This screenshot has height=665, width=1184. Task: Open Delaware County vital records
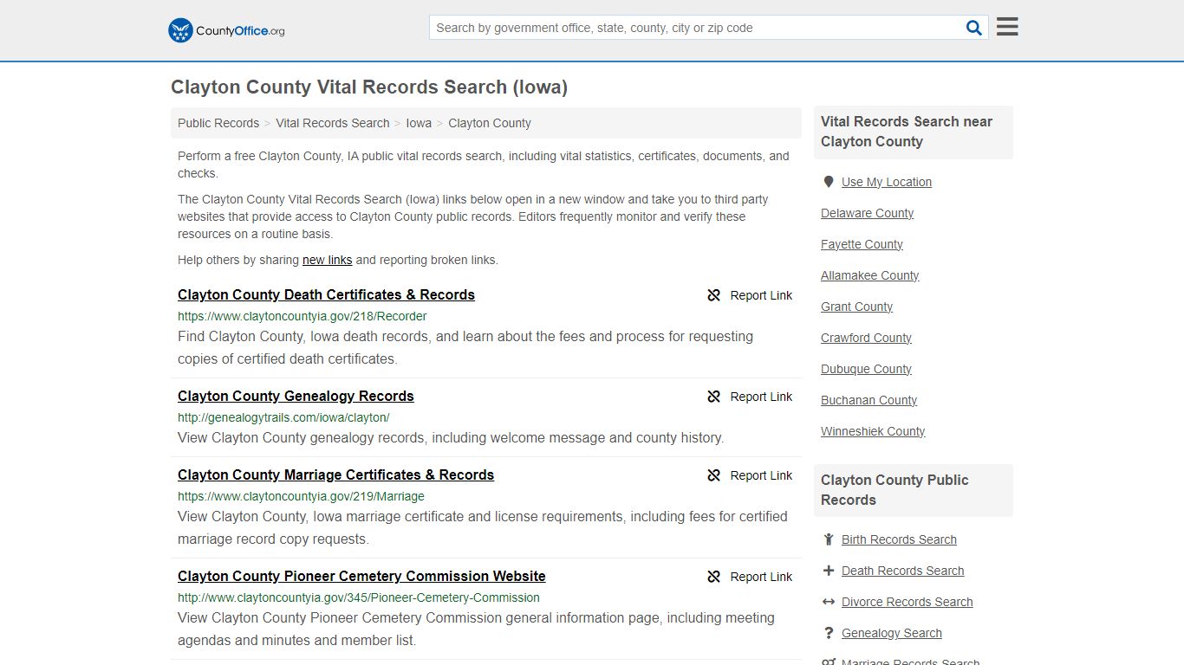pyautogui.click(x=867, y=213)
